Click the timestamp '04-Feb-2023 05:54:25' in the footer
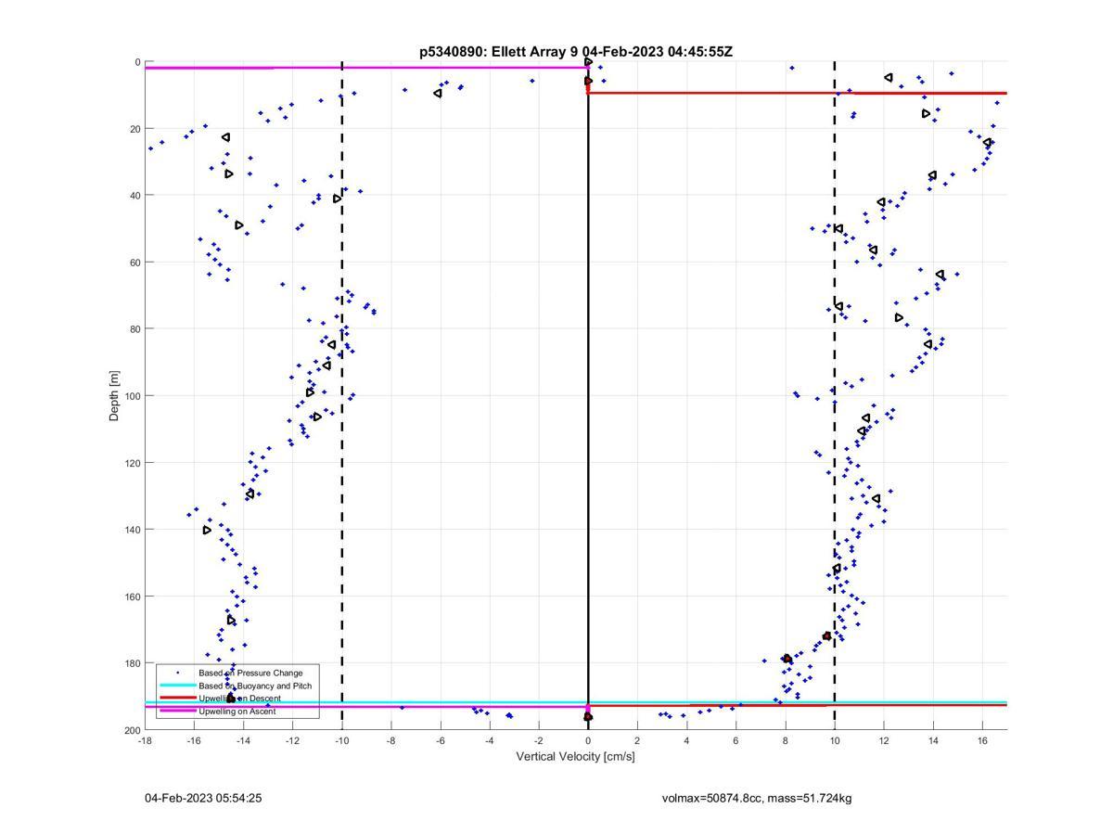The height and width of the screenshot is (821, 1113). pyautogui.click(x=203, y=798)
